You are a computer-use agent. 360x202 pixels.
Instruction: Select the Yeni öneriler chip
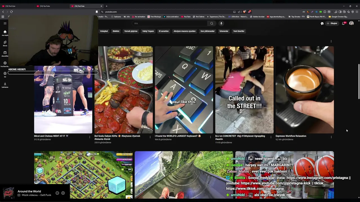coord(239,31)
